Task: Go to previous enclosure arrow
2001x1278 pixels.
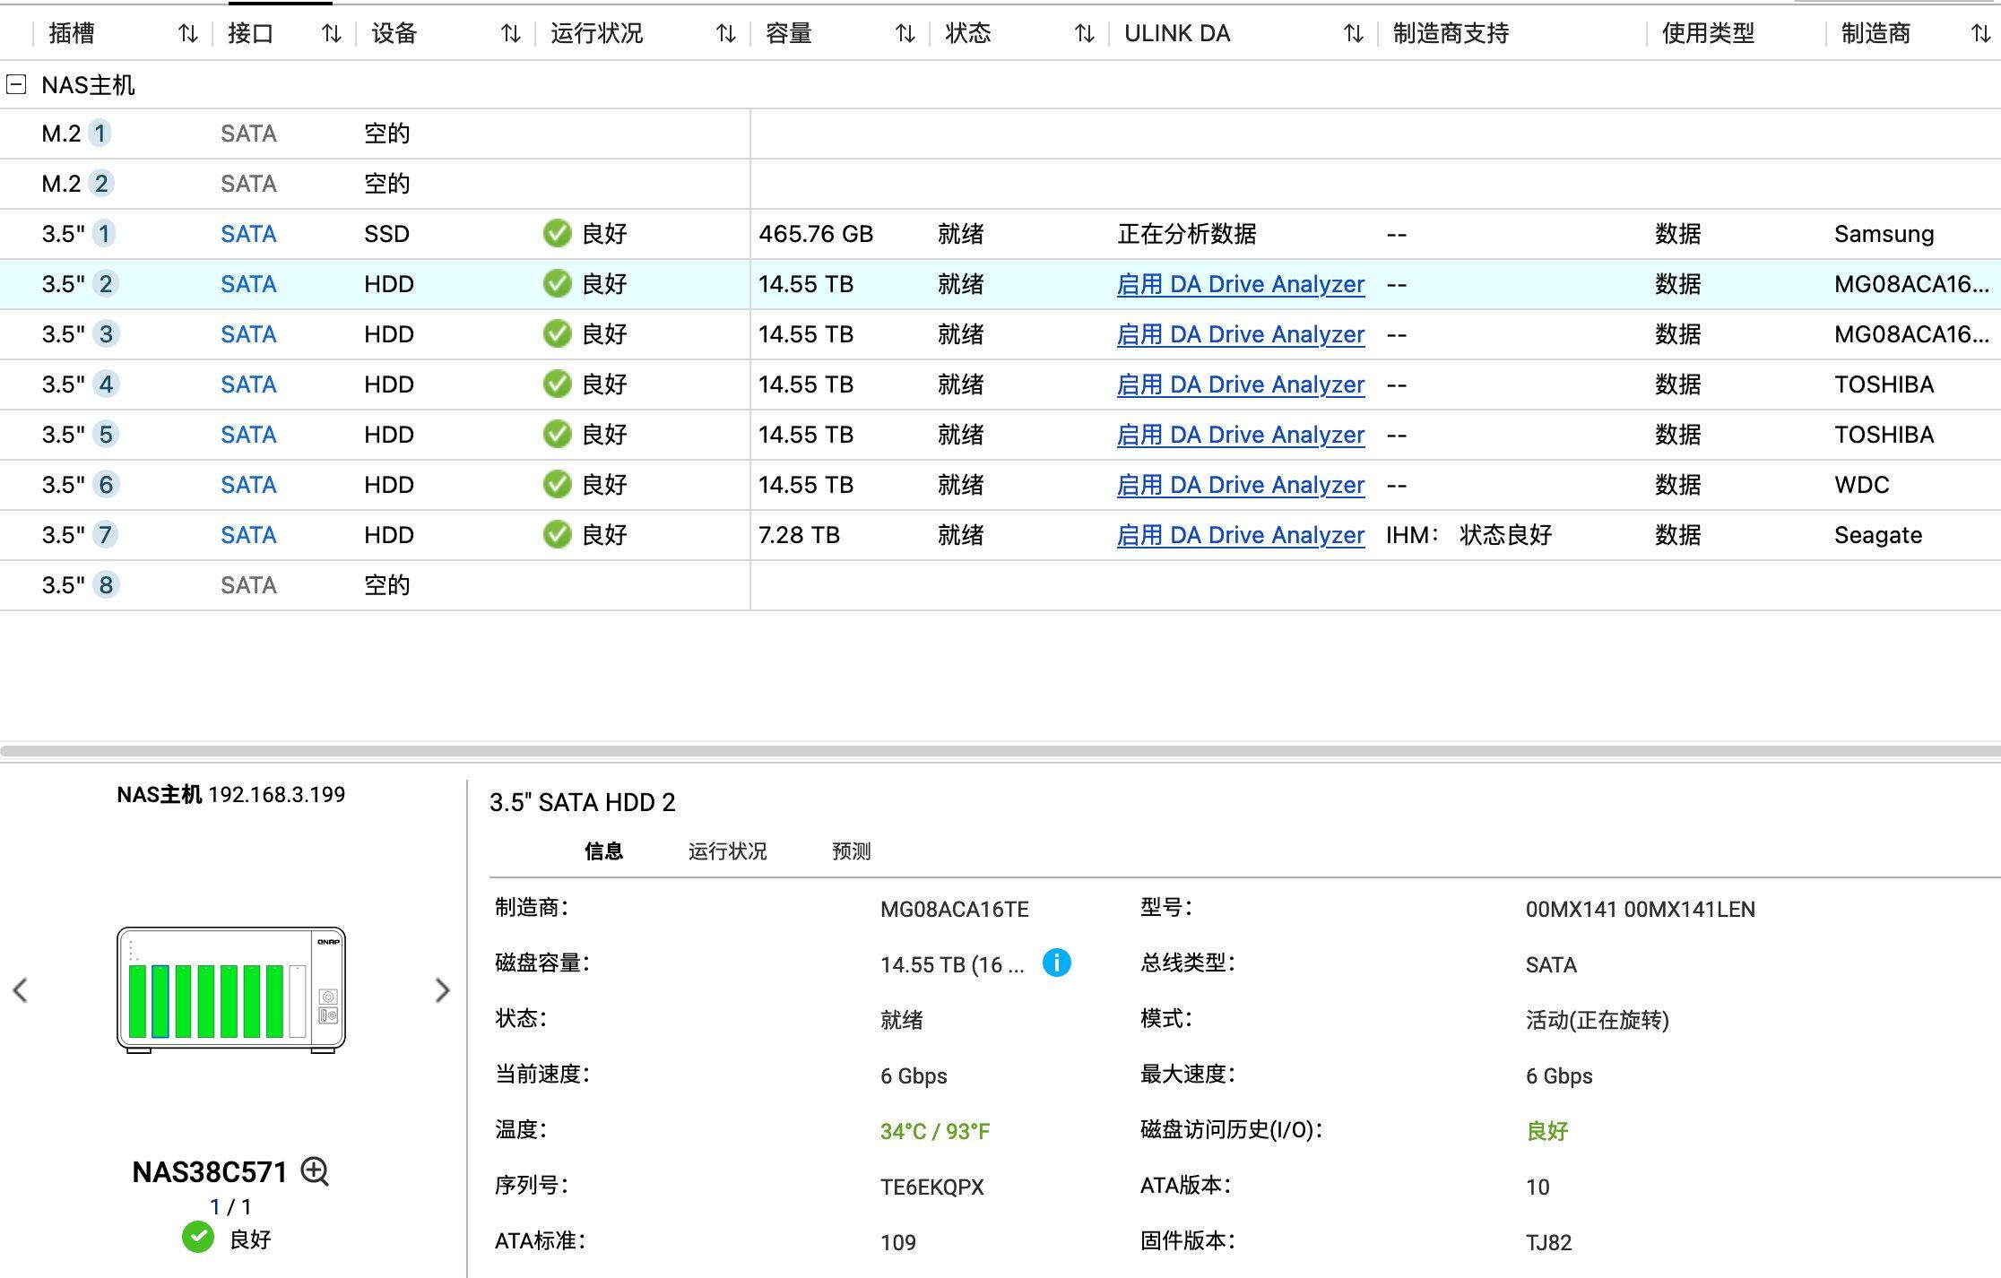Action: pos(21,990)
